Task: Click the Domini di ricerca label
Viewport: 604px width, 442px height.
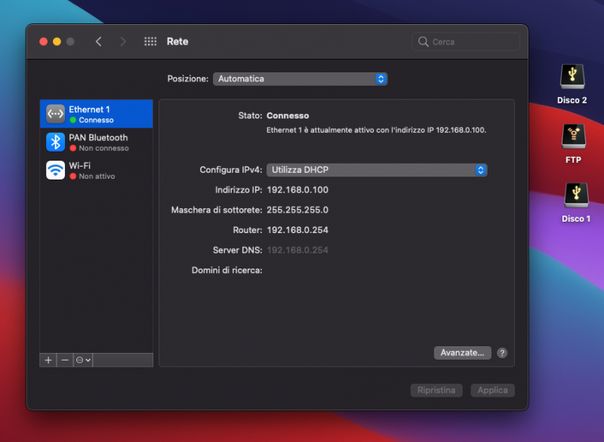Action: click(x=227, y=270)
